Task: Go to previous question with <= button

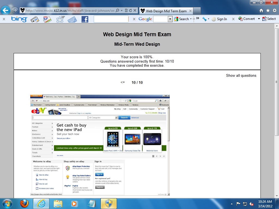Action: [x=123, y=82]
